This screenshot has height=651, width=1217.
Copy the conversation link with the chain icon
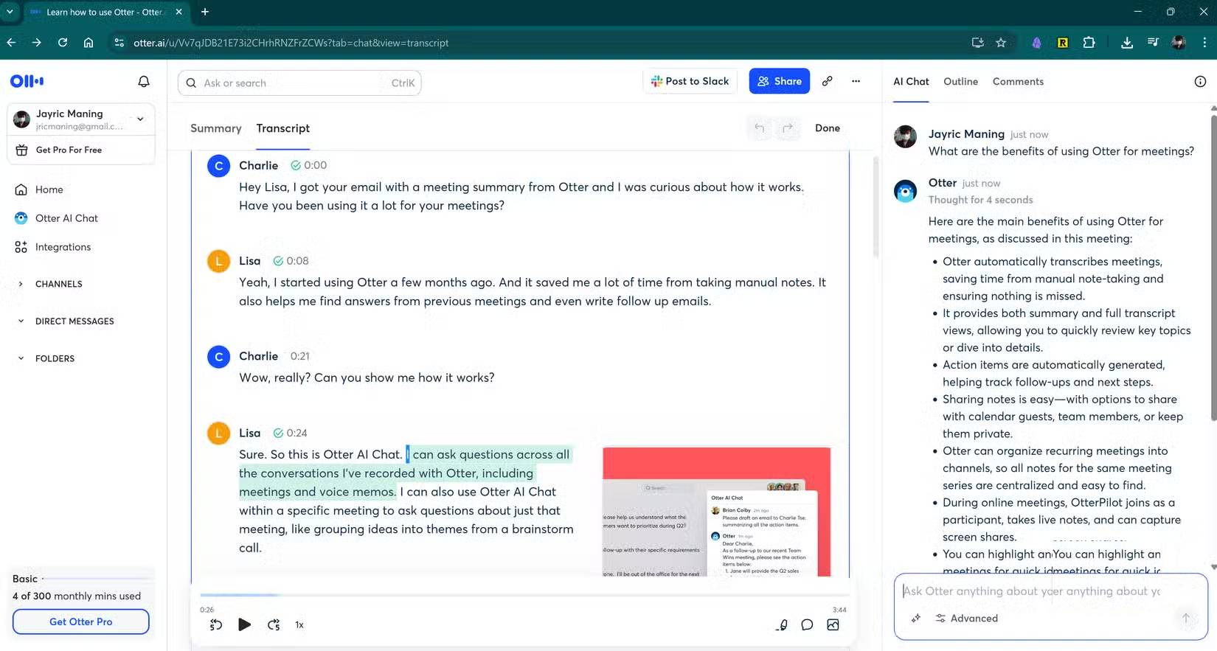(828, 81)
